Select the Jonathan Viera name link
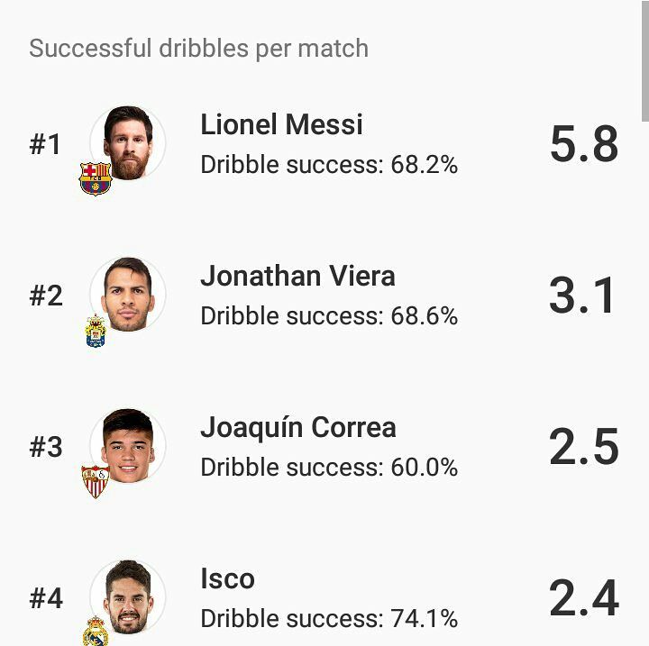The height and width of the screenshot is (646, 649). (x=297, y=276)
